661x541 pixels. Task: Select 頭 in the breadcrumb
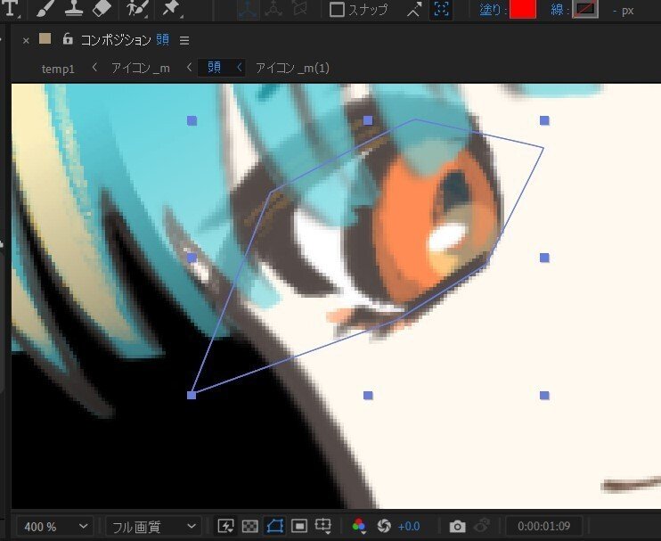pos(214,67)
